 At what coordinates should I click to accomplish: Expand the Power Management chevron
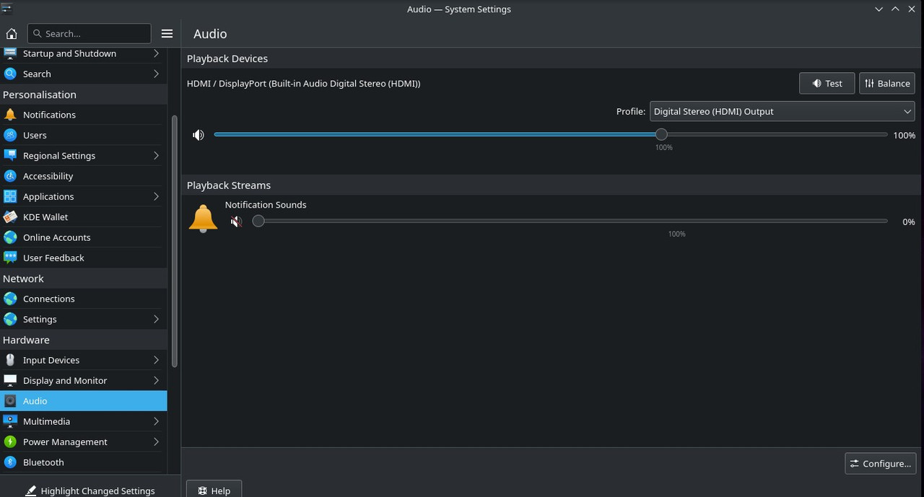(x=156, y=441)
